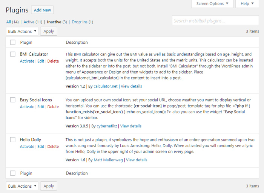Open the calculator.net author link
Image resolution: width=264 pixels, height=193 pixels.
coord(106,86)
